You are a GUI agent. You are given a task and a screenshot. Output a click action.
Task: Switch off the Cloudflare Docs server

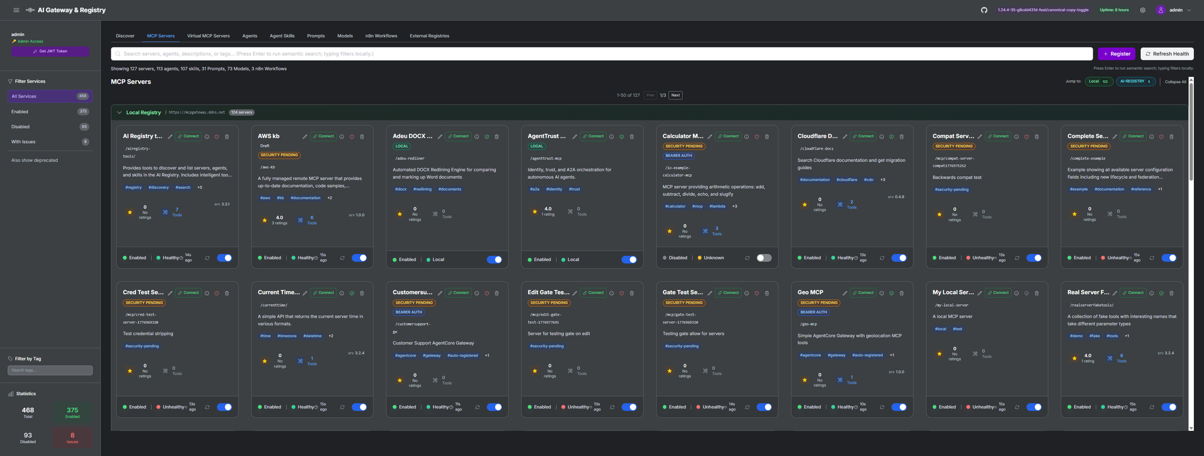click(899, 258)
